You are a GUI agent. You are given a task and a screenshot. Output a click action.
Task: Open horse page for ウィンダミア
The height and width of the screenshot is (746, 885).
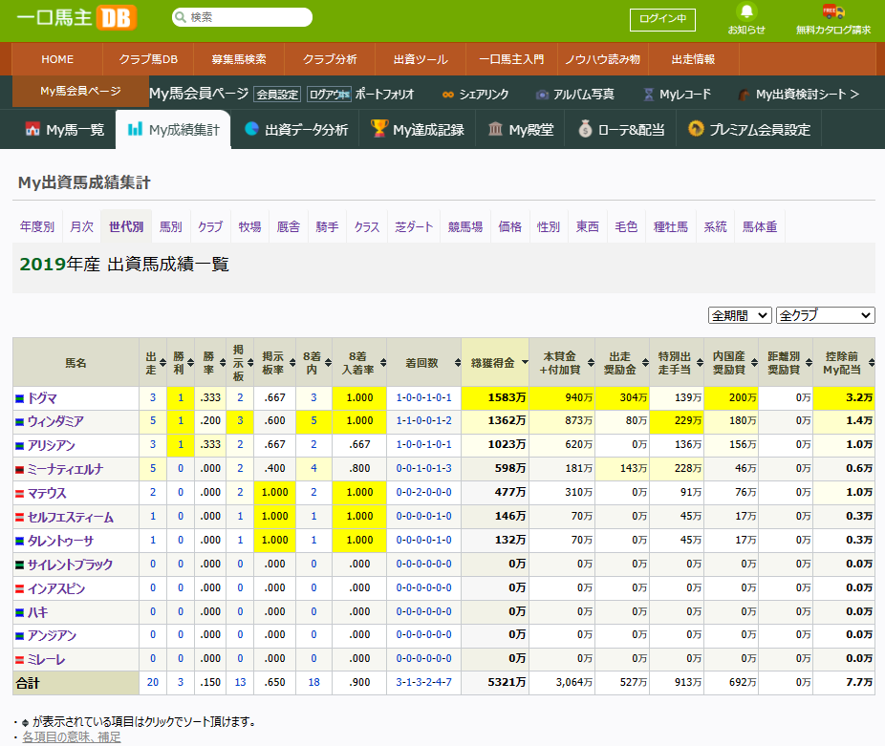click(x=55, y=422)
